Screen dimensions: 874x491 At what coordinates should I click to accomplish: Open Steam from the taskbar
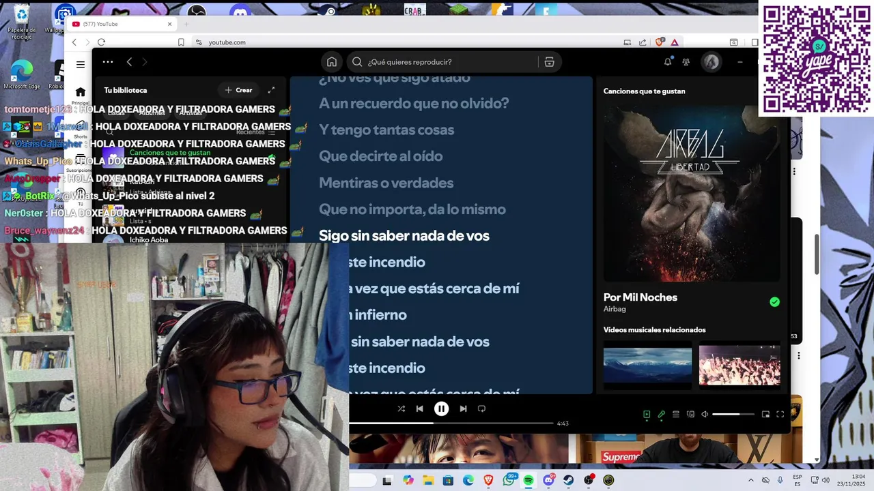pos(568,480)
